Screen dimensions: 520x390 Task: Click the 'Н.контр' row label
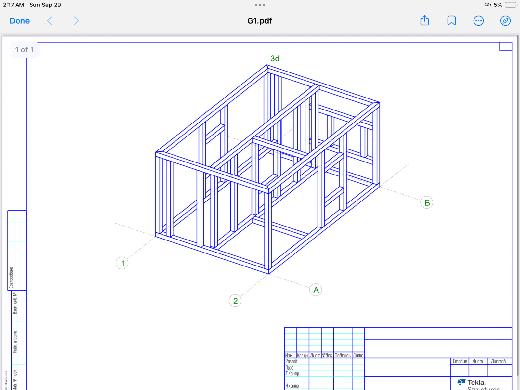tap(292, 386)
